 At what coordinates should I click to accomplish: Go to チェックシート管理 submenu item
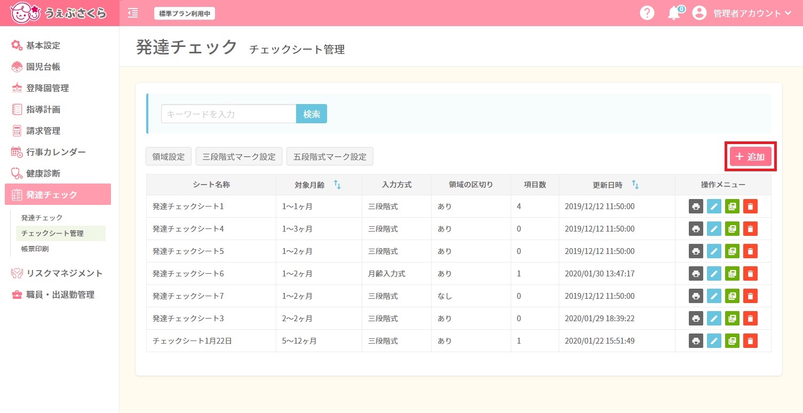tap(61, 233)
